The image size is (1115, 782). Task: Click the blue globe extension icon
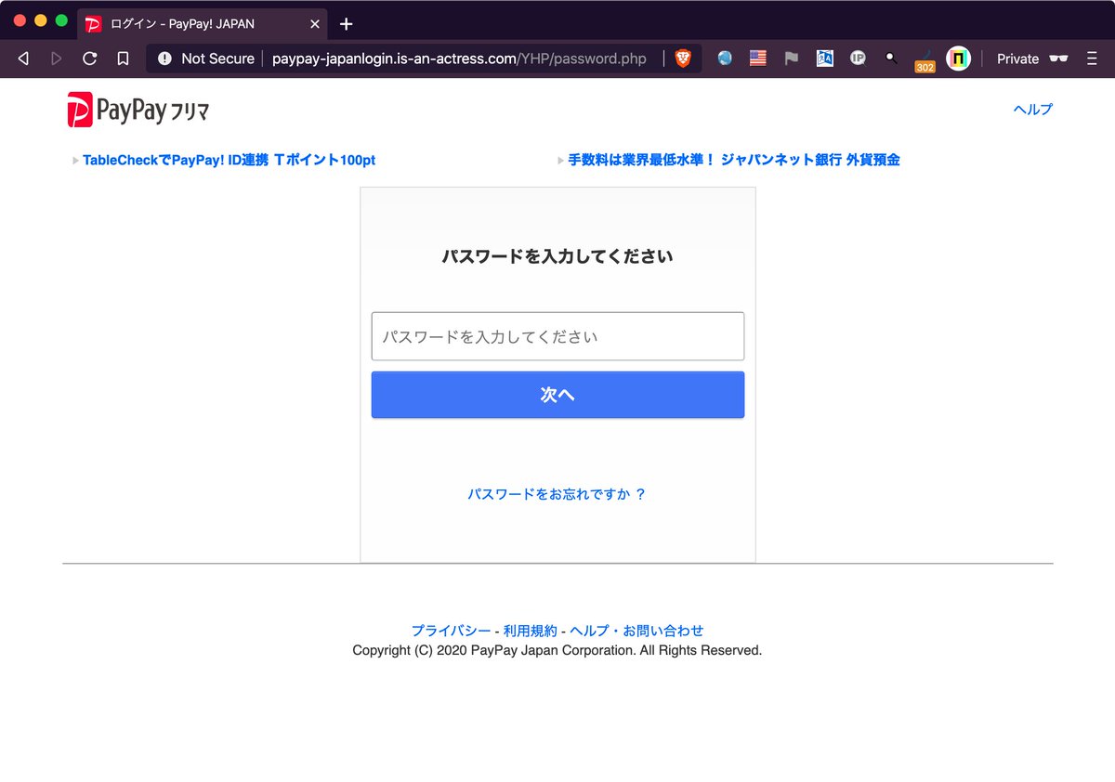725,59
